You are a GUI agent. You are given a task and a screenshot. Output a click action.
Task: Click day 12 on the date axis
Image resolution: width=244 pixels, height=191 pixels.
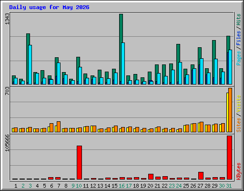(x=93, y=186)
